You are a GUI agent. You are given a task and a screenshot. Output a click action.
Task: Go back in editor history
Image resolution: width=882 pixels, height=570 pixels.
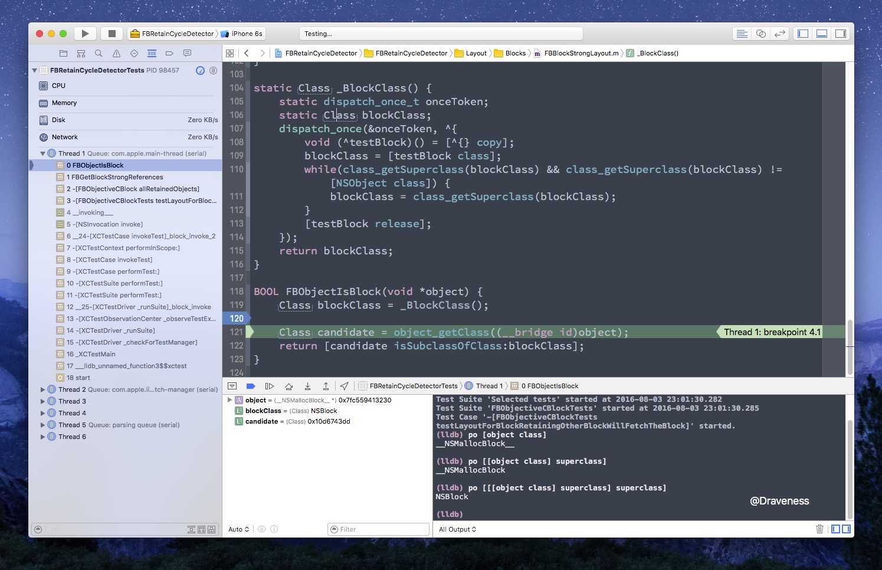point(247,53)
